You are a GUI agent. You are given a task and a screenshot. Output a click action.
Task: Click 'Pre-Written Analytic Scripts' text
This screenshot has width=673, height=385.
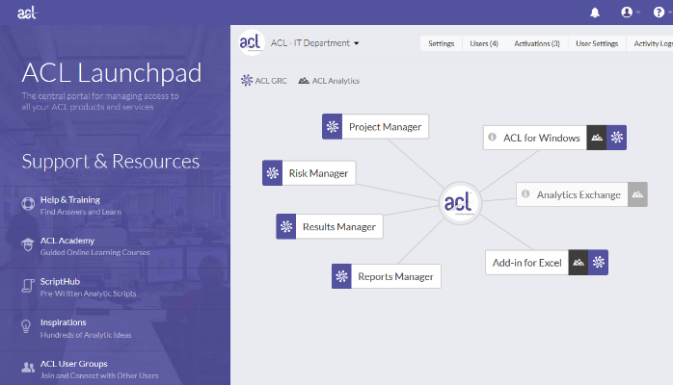pos(88,294)
